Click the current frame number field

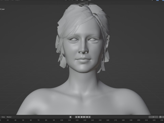153,117
